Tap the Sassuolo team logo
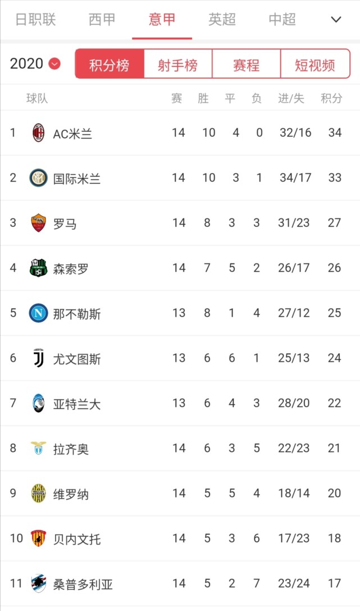This screenshot has width=360, height=611. [38, 268]
